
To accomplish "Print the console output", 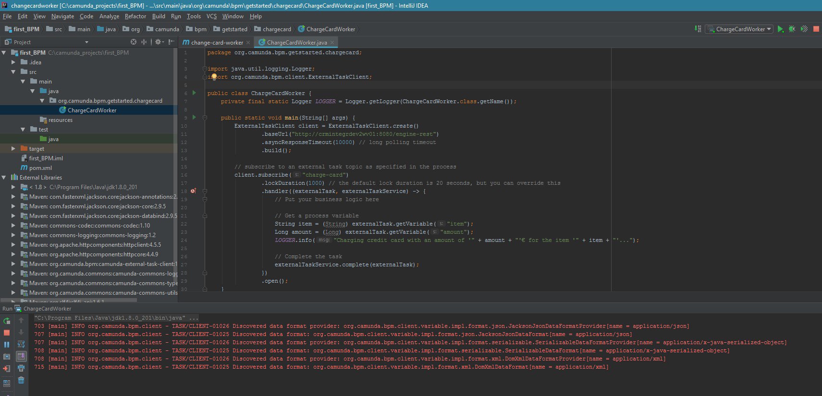I will 21,368.
